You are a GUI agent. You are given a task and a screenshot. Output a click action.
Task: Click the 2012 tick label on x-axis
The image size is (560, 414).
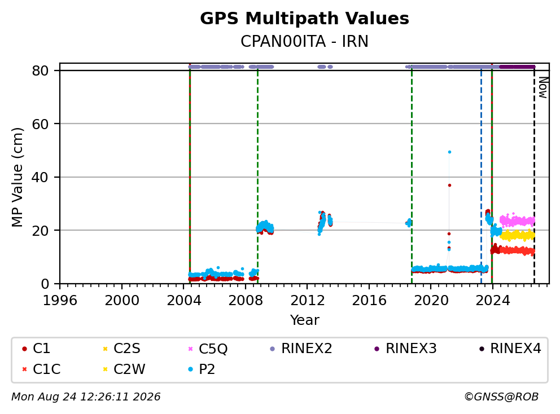coord(308,301)
